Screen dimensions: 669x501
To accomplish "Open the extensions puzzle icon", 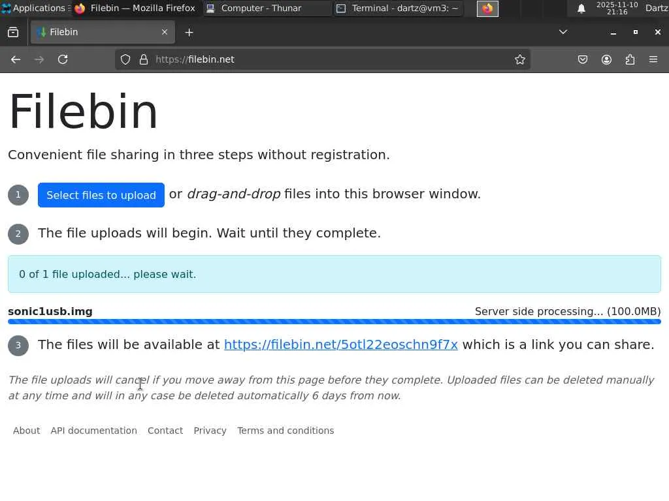I will click(x=630, y=59).
